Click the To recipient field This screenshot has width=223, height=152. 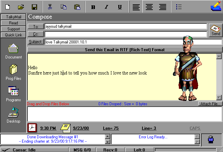(x=126, y=26)
